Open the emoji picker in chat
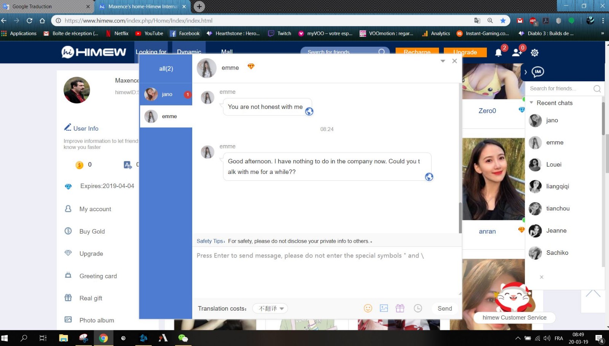 coord(368,308)
